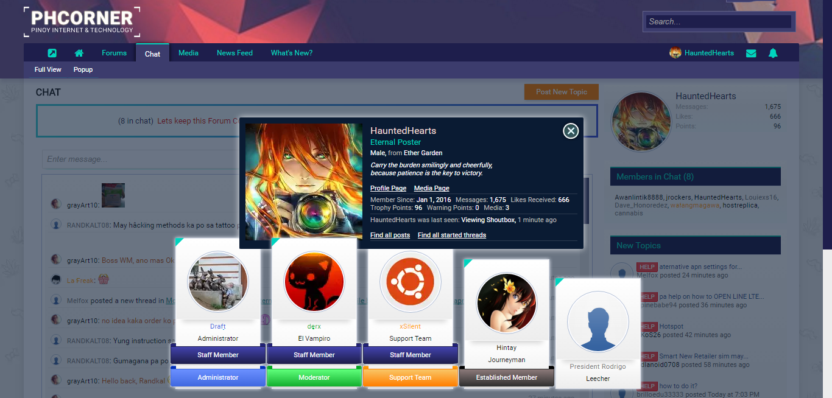Go to the Home icon in navbar
The image size is (832, 398).
(79, 53)
